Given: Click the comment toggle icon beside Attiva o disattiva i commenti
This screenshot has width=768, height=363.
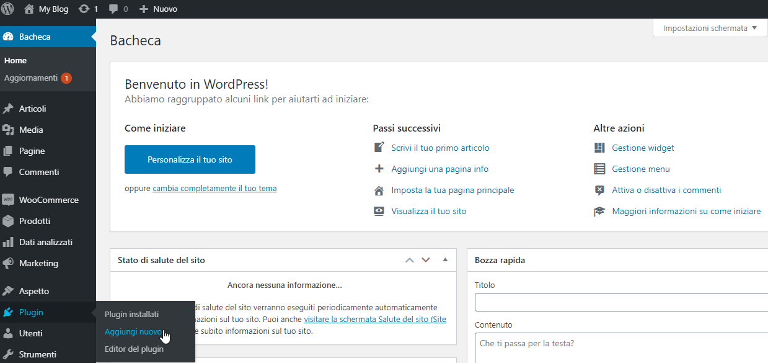Looking at the screenshot, I should pos(599,190).
